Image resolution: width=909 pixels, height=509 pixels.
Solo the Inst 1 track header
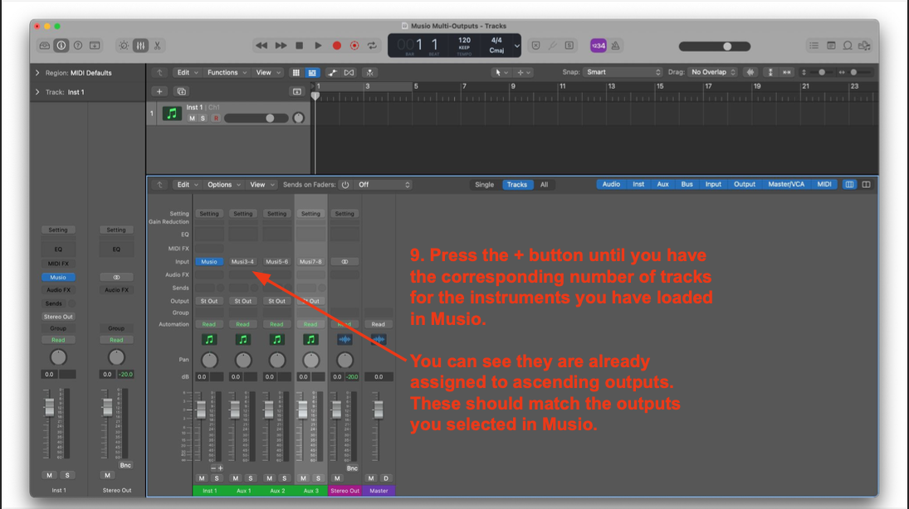tap(203, 118)
